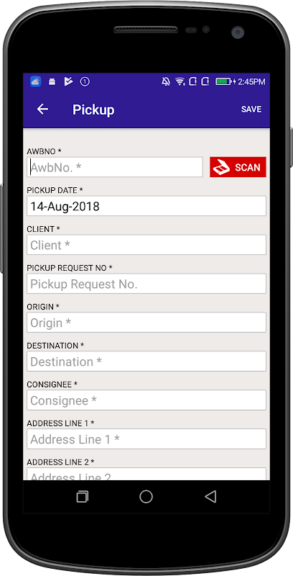Tap the Consignee input field
293x576 pixels.
point(146,400)
